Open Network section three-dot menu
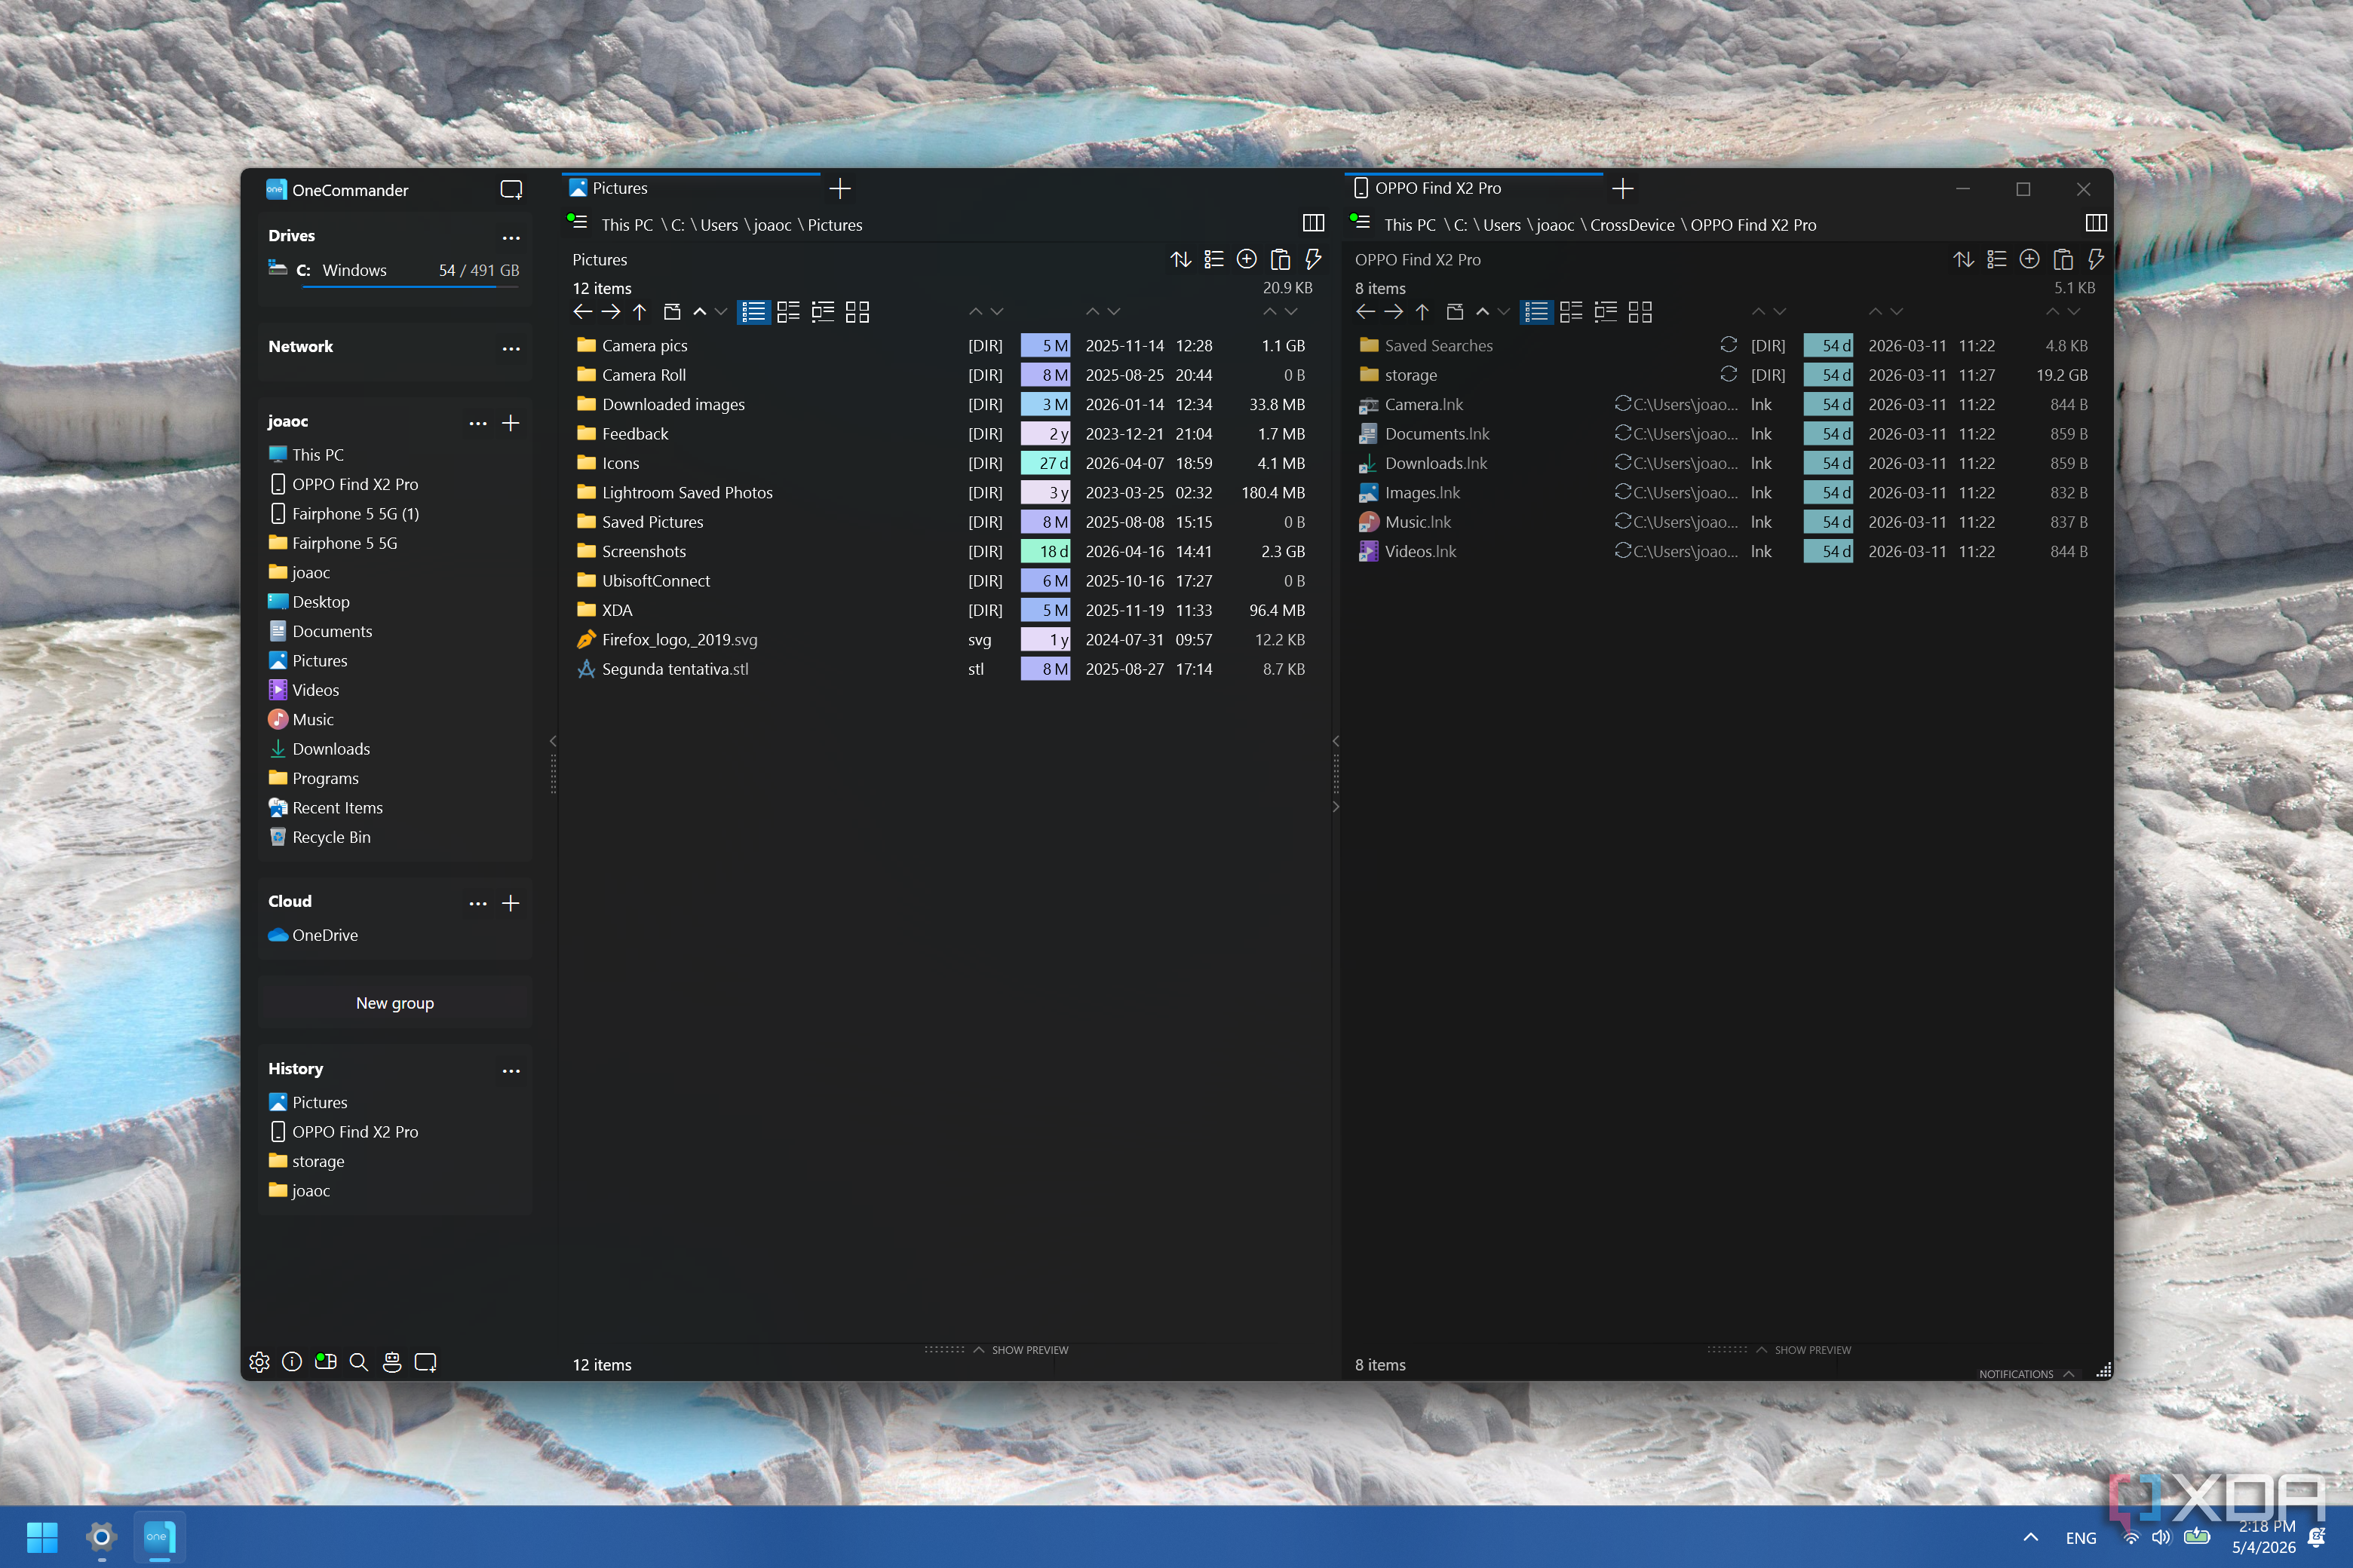 point(511,349)
